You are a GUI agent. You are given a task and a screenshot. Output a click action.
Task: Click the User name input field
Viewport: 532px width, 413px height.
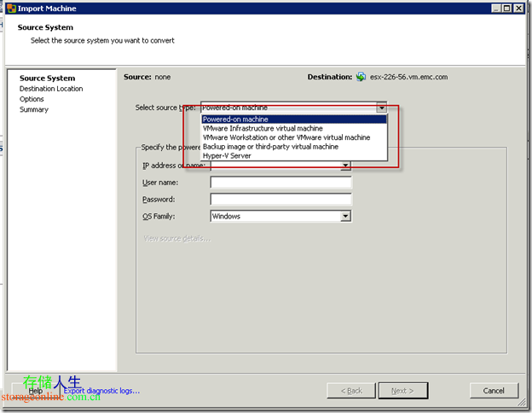(281, 183)
